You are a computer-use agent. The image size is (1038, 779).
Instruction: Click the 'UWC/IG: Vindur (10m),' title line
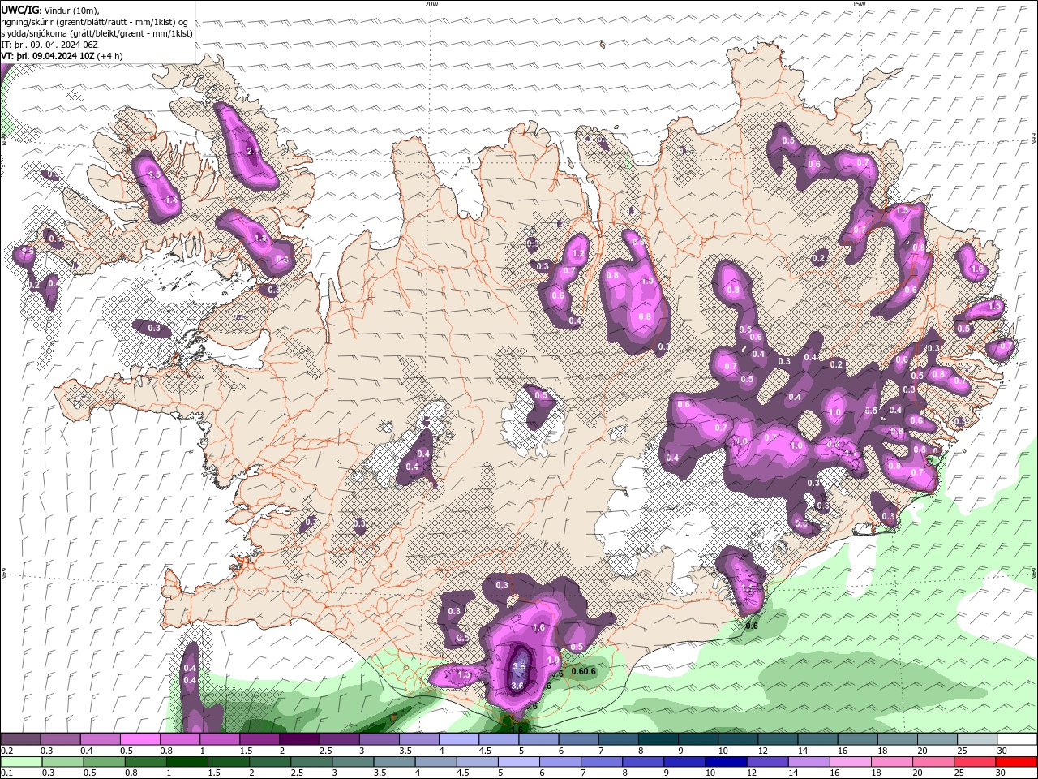pos(50,10)
